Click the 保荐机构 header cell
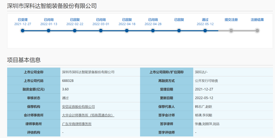The width and height of the screenshot is (275, 138). [34, 106]
